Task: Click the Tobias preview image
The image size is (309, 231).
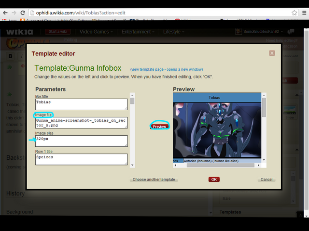Action: 217,130
